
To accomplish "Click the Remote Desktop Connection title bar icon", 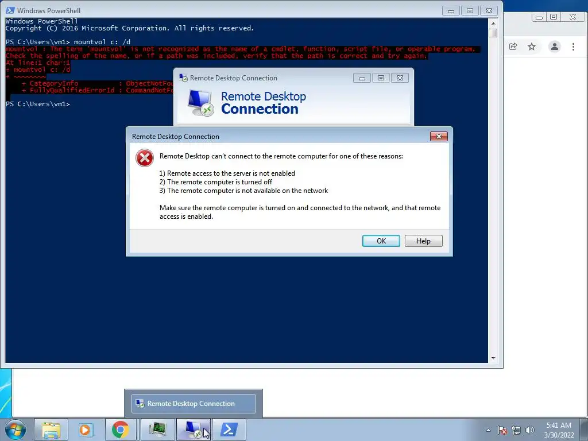I will [183, 78].
